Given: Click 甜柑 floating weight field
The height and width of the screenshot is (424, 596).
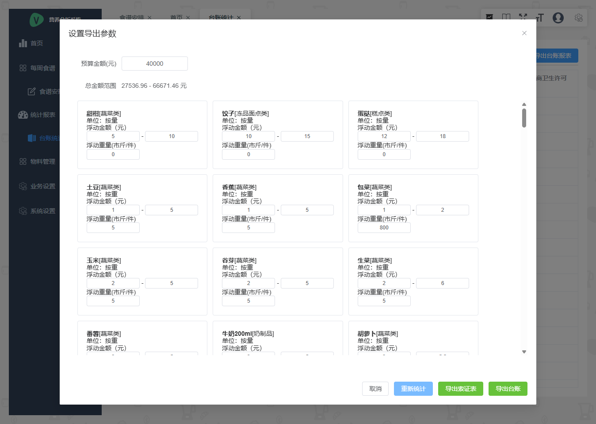Looking at the screenshot, I should 113,154.
